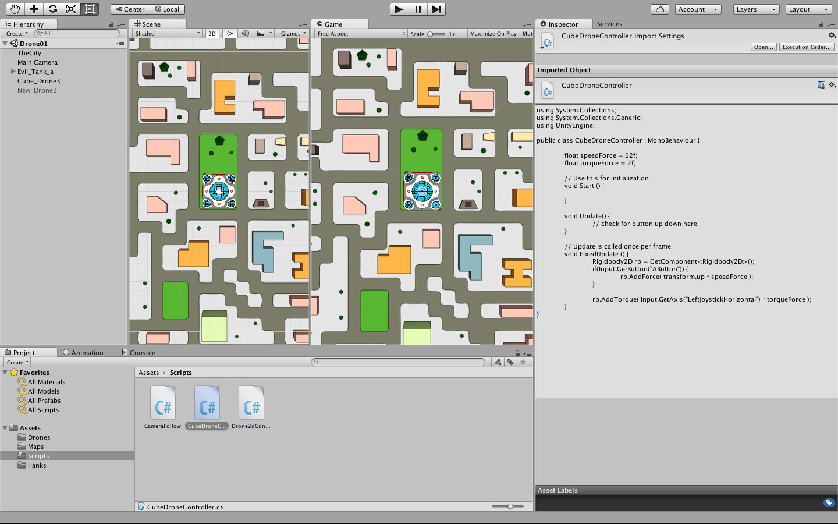
Task: Select the Hand tool in the toolbar
Action: click(15, 9)
